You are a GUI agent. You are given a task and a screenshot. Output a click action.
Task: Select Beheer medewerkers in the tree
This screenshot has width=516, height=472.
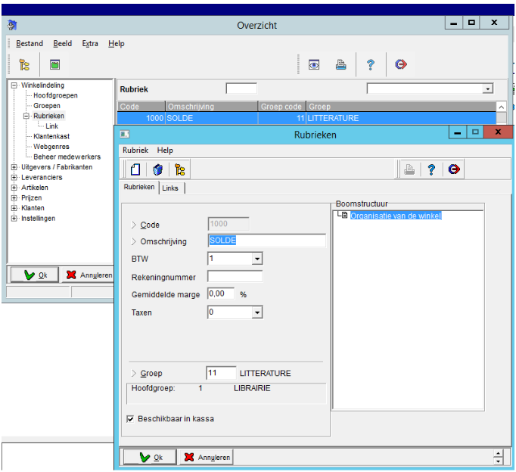(67, 157)
